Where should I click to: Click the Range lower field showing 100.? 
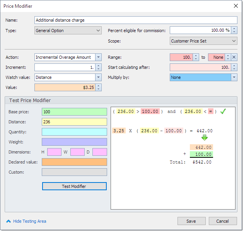click(x=181, y=57)
